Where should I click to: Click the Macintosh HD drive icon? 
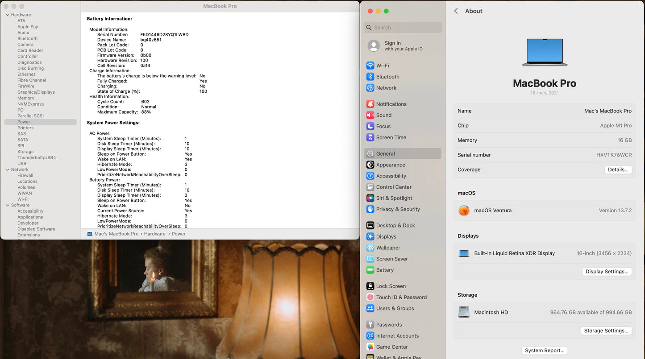[464, 312]
